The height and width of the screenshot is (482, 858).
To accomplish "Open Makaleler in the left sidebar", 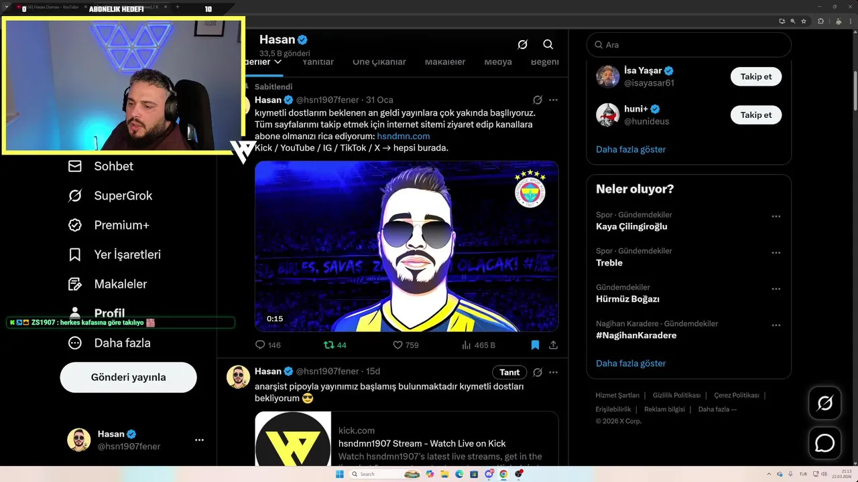I will 107,284.
